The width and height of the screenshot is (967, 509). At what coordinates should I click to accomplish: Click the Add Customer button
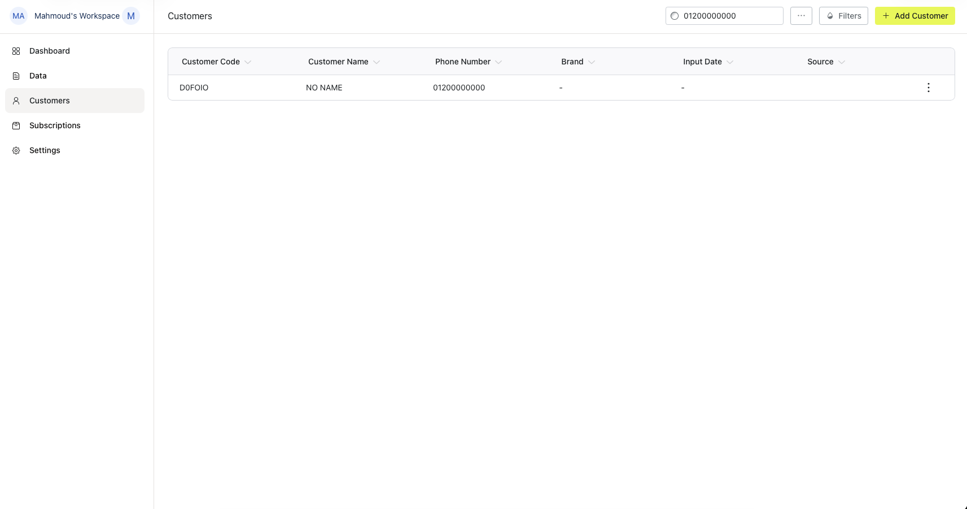click(915, 16)
